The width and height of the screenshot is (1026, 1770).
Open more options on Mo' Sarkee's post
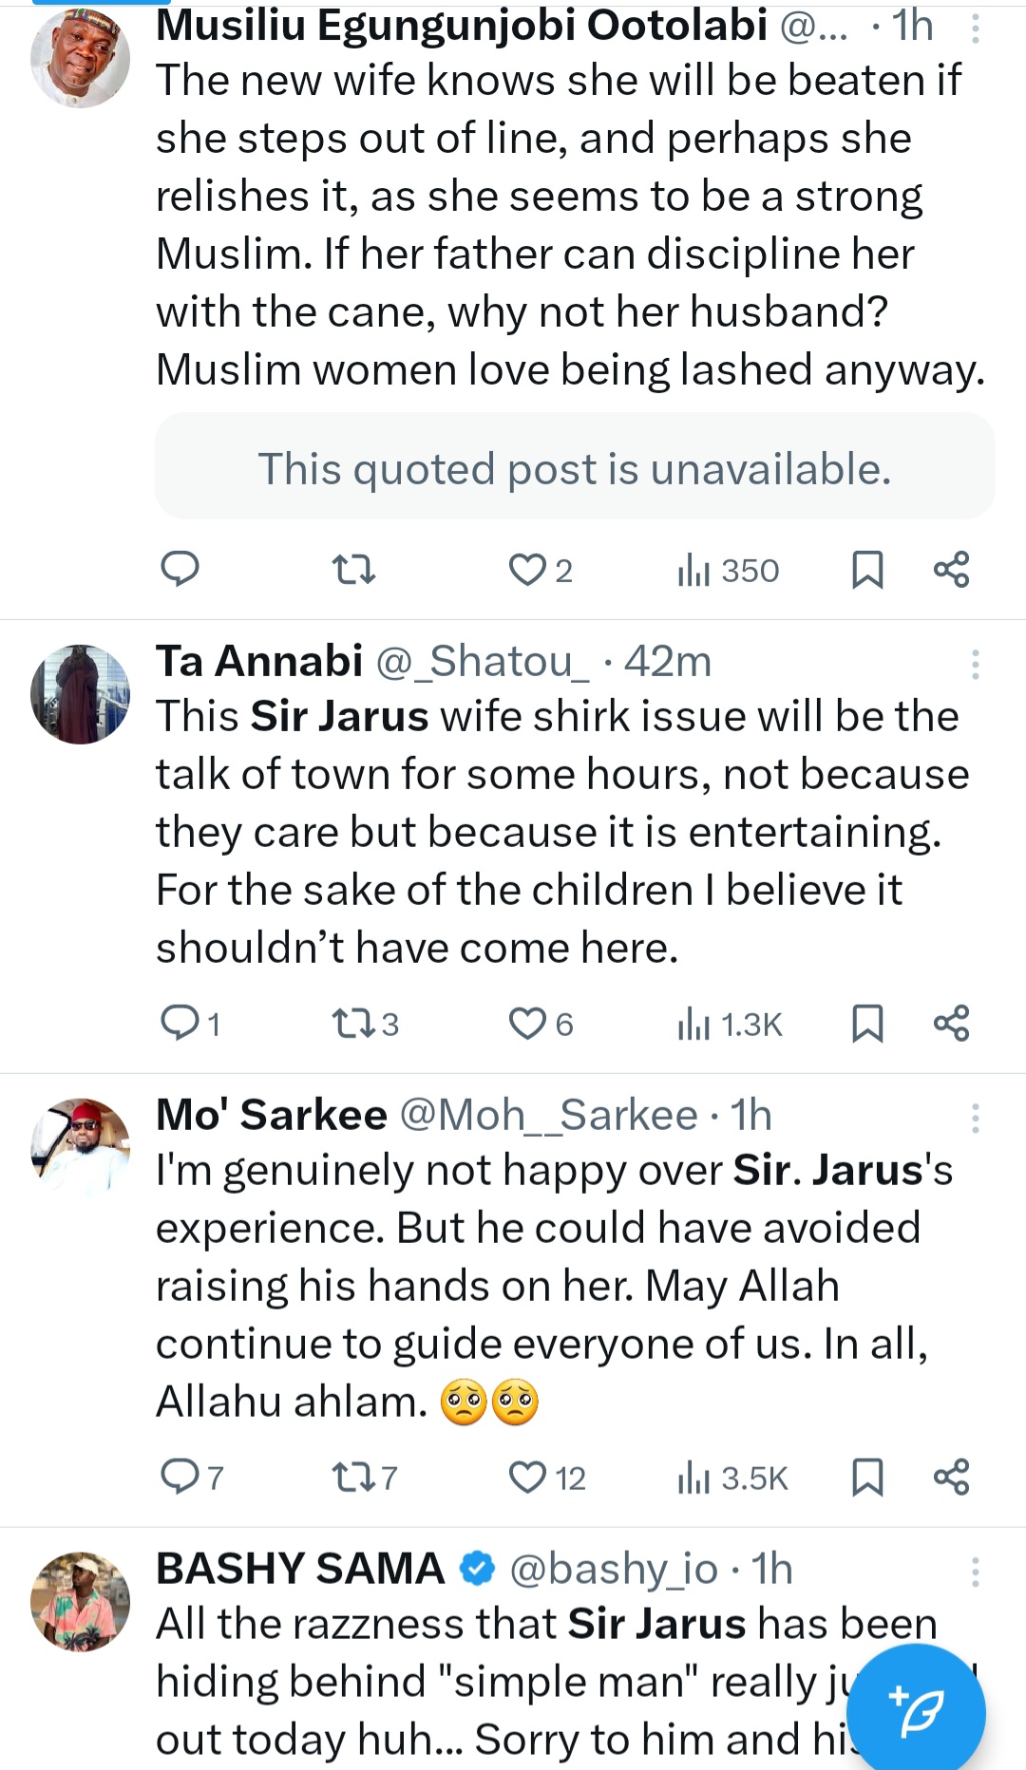(x=975, y=1118)
